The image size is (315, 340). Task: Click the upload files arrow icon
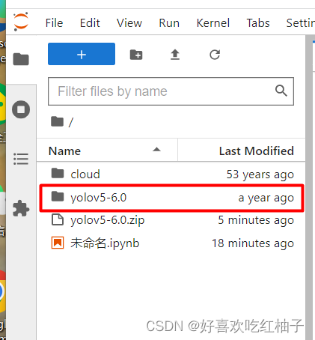[x=175, y=55]
